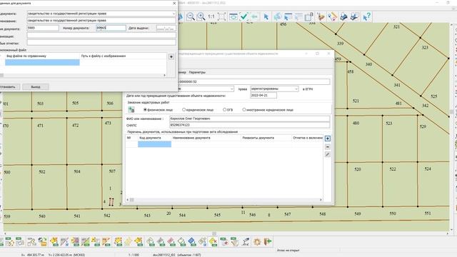Click the horizontal scrollbar of the documents table
The width and height of the screenshot is (457, 257).
click(x=224, y=200)
